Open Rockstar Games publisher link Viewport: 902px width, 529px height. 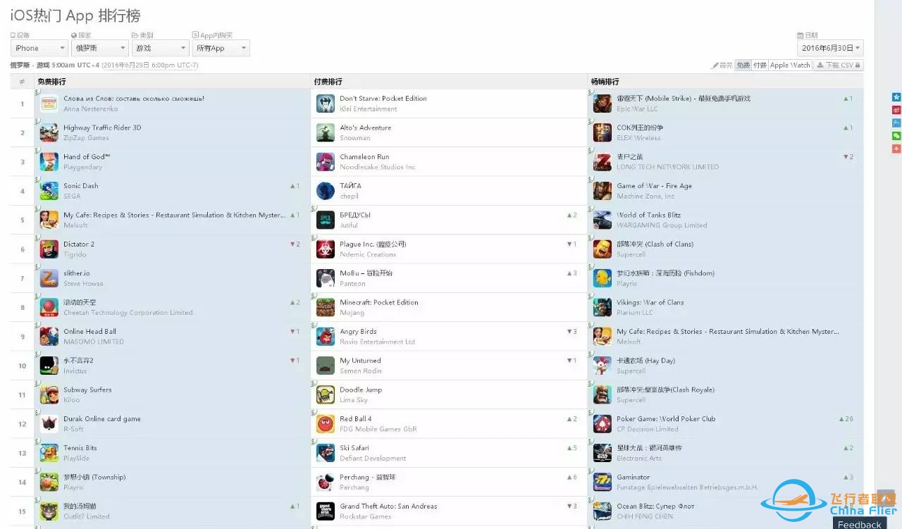point(365,516)
